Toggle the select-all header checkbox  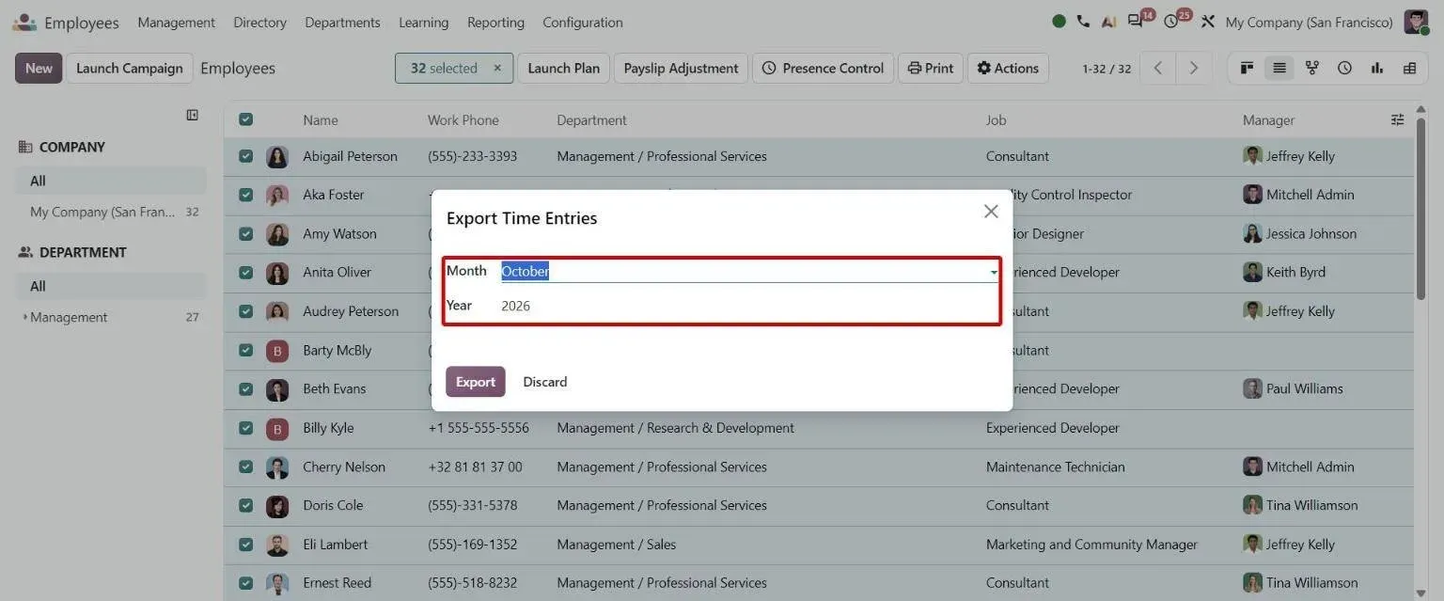coord(245,119)
